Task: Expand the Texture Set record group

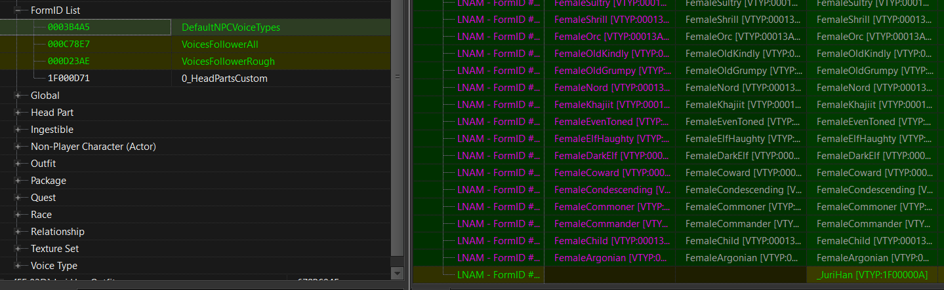Action: pyautogui.click(x=18, y=249)
